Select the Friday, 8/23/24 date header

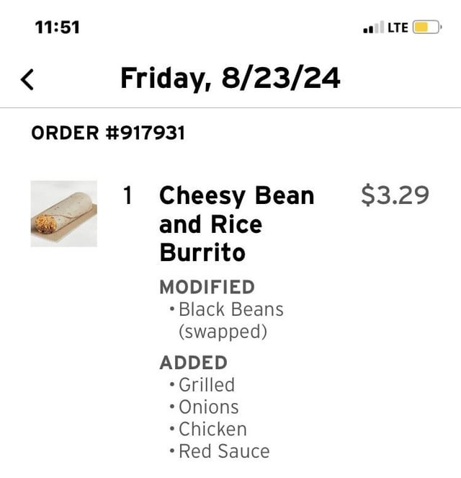[x=230, y=78]
